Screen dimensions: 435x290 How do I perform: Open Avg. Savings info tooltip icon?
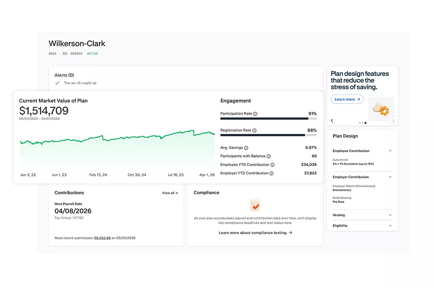[x=246, y=148]
